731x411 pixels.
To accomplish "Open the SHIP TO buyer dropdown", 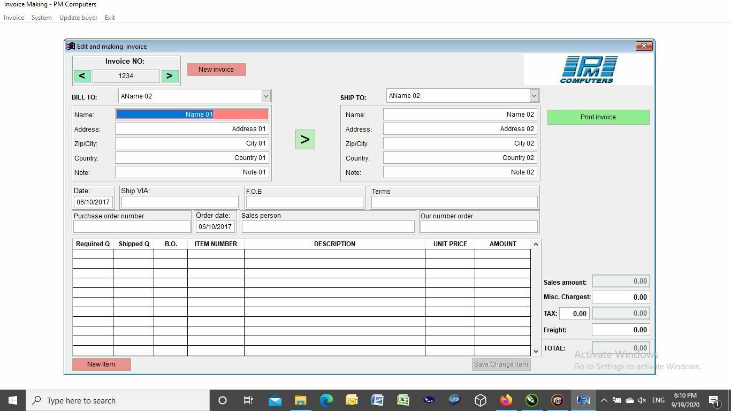I will [x=534, y=95].
